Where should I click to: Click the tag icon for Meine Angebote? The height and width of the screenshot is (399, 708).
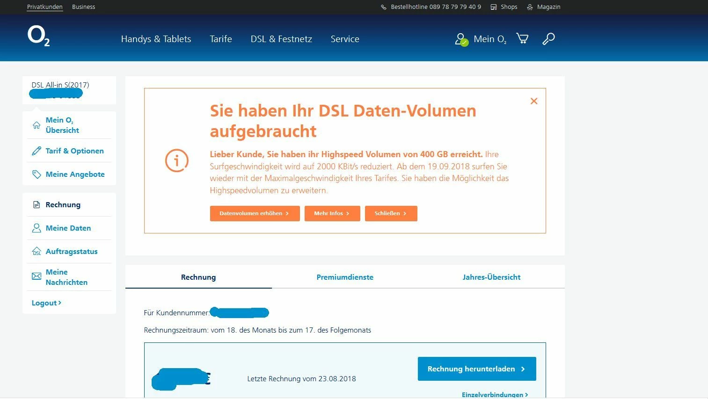click(x=36, y=174)
